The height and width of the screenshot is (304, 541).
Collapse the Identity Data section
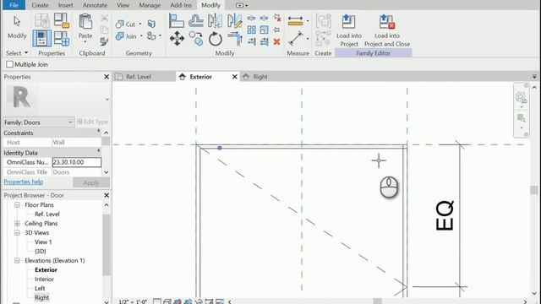99,151
